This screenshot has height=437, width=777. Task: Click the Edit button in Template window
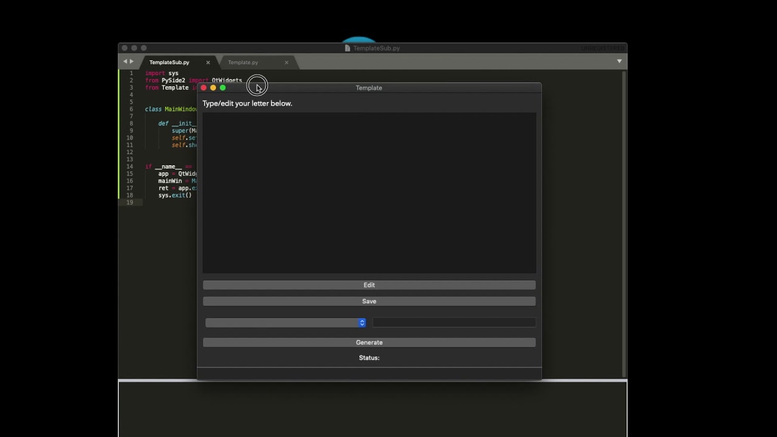(369, 285)
